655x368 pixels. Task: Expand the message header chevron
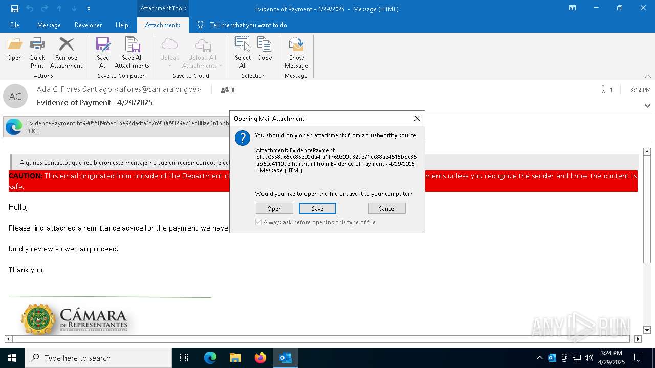point(647,106)
